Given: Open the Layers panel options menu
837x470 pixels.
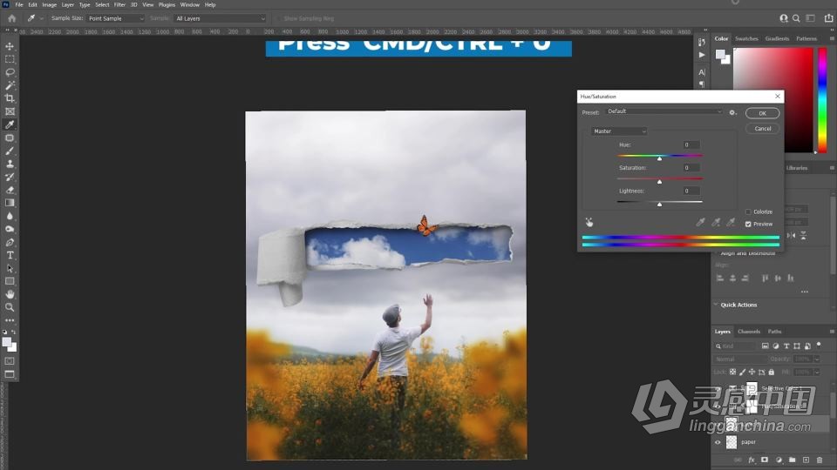Looking at the screenshot, I should (832, 332).
